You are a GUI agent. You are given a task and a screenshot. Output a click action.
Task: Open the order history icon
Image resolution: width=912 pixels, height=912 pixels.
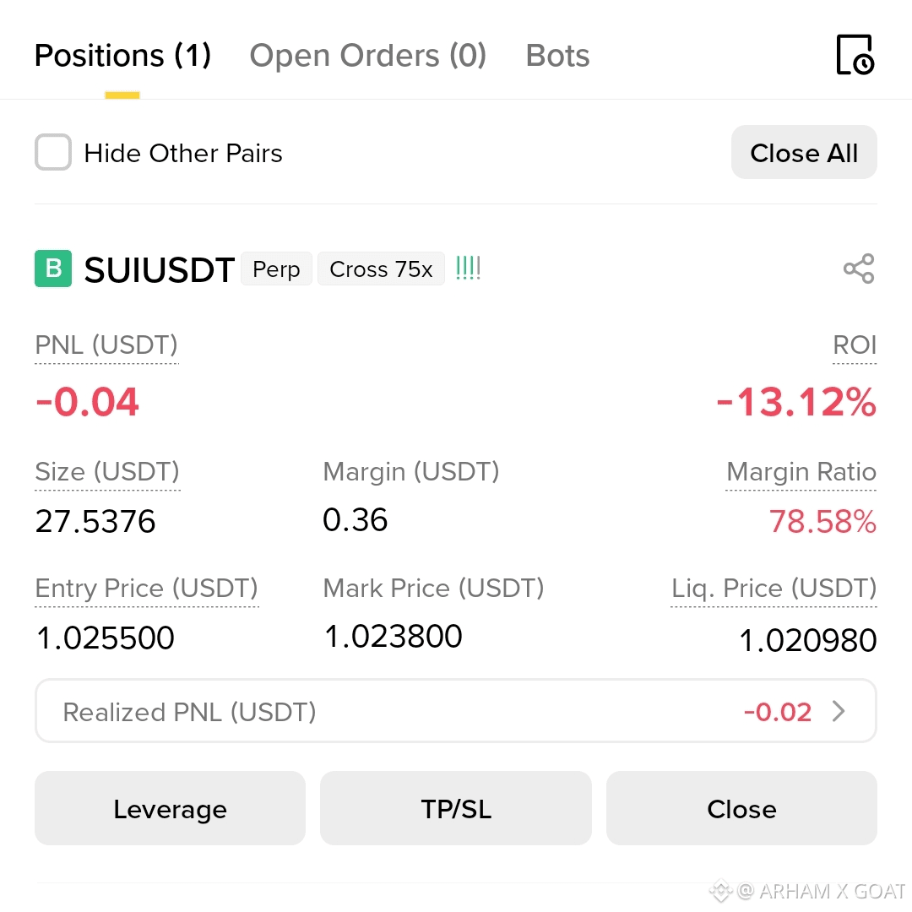[855, 55]
